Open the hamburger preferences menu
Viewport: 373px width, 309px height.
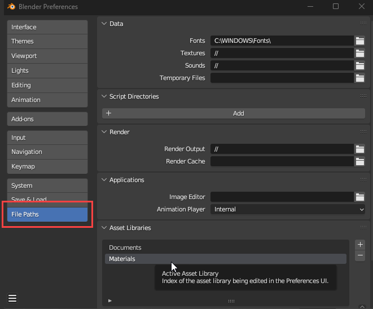tap(12, 298)
